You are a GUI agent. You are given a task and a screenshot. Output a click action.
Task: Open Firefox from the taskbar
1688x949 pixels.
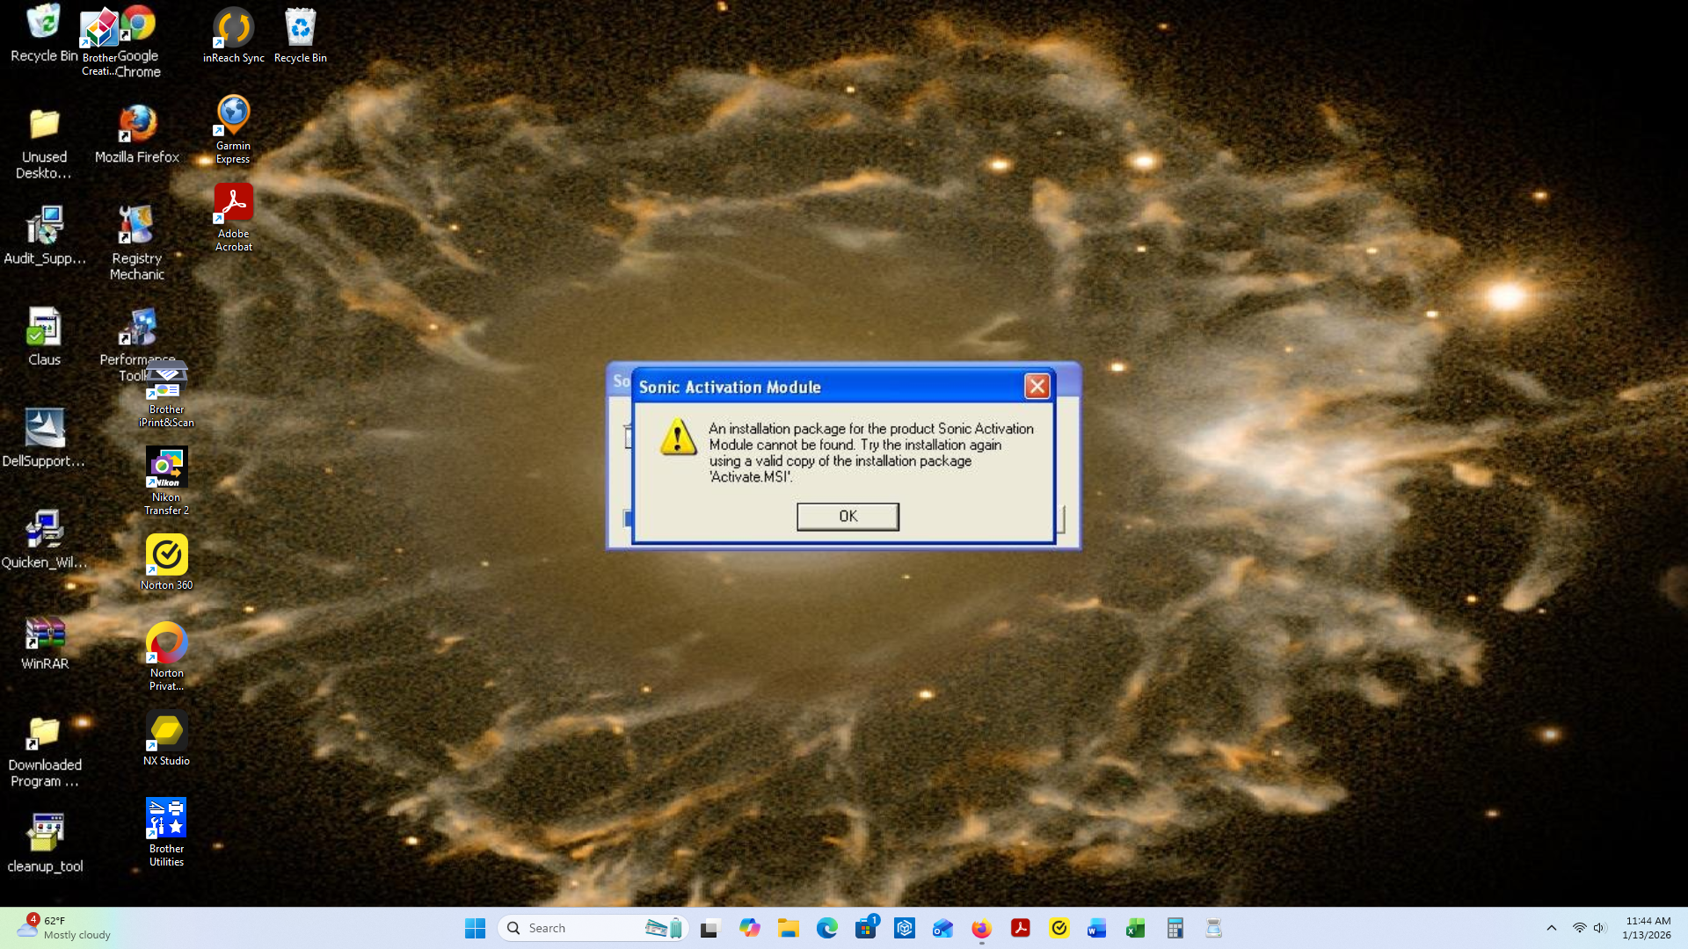tap(982, 927)
